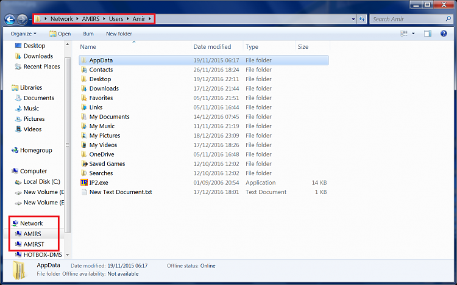
Task: Select the Searches folder icon
Action: tap(84, 173)
